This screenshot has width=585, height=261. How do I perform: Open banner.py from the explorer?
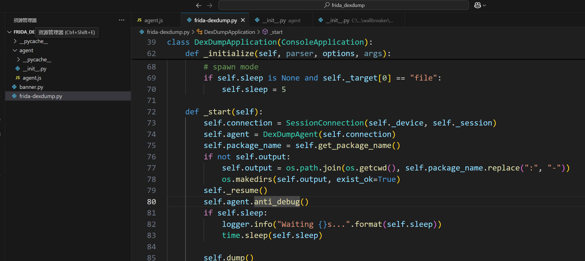click(x=31, y=87)
